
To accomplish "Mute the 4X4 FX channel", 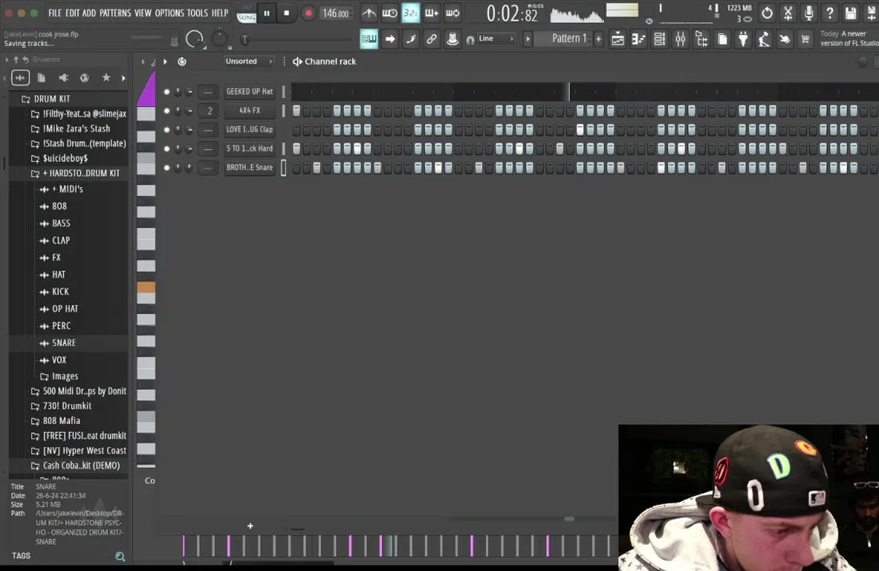I will point(166,110).
